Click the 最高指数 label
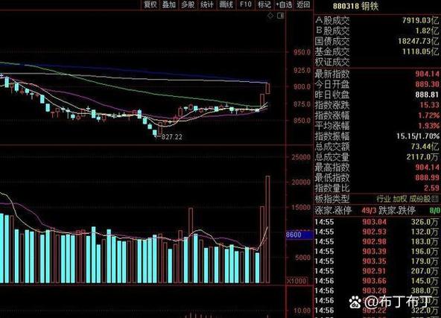This screenshot has height=318, width=441. [x=332, y=168]
